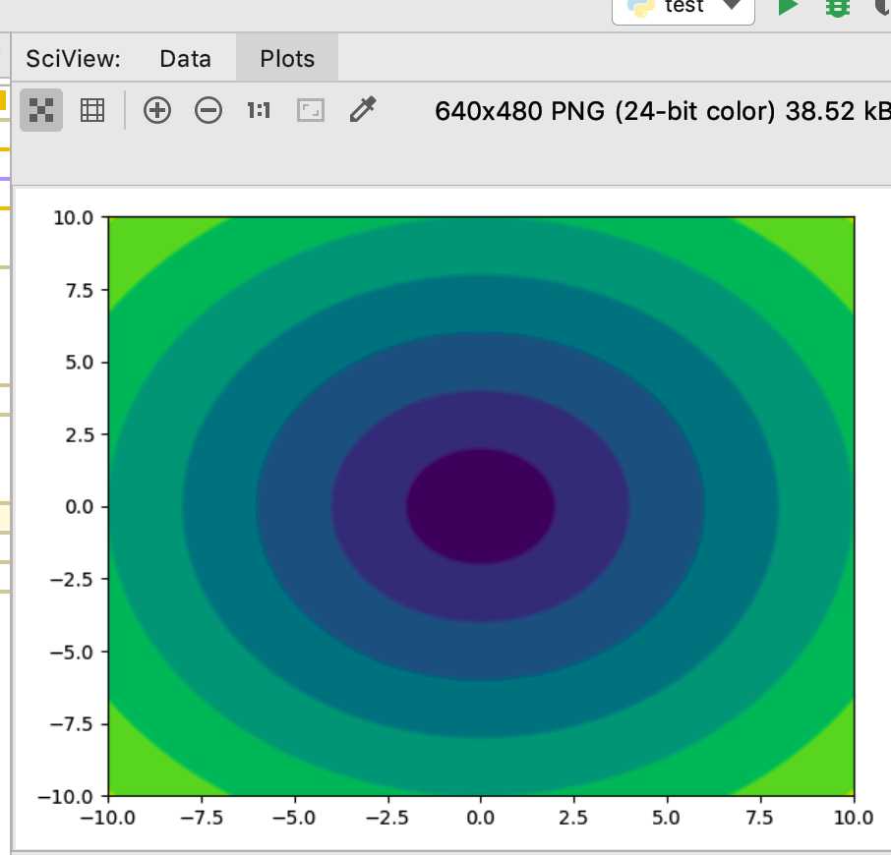Reset the image to actual 1:1 size
This screenshot has height=855, width=891.
click(x=259, y=110)
